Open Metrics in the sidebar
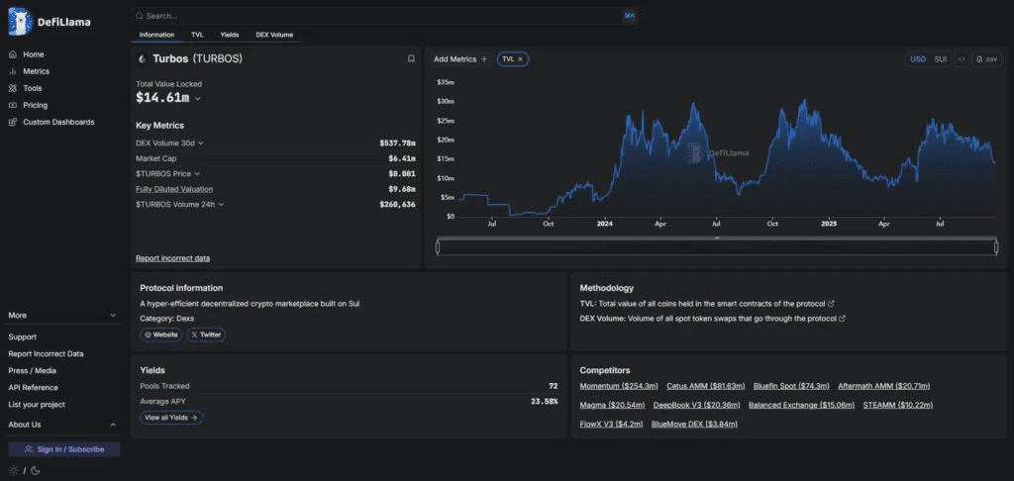This screenshot has height=481, width=1014. (x=37, y=71)
